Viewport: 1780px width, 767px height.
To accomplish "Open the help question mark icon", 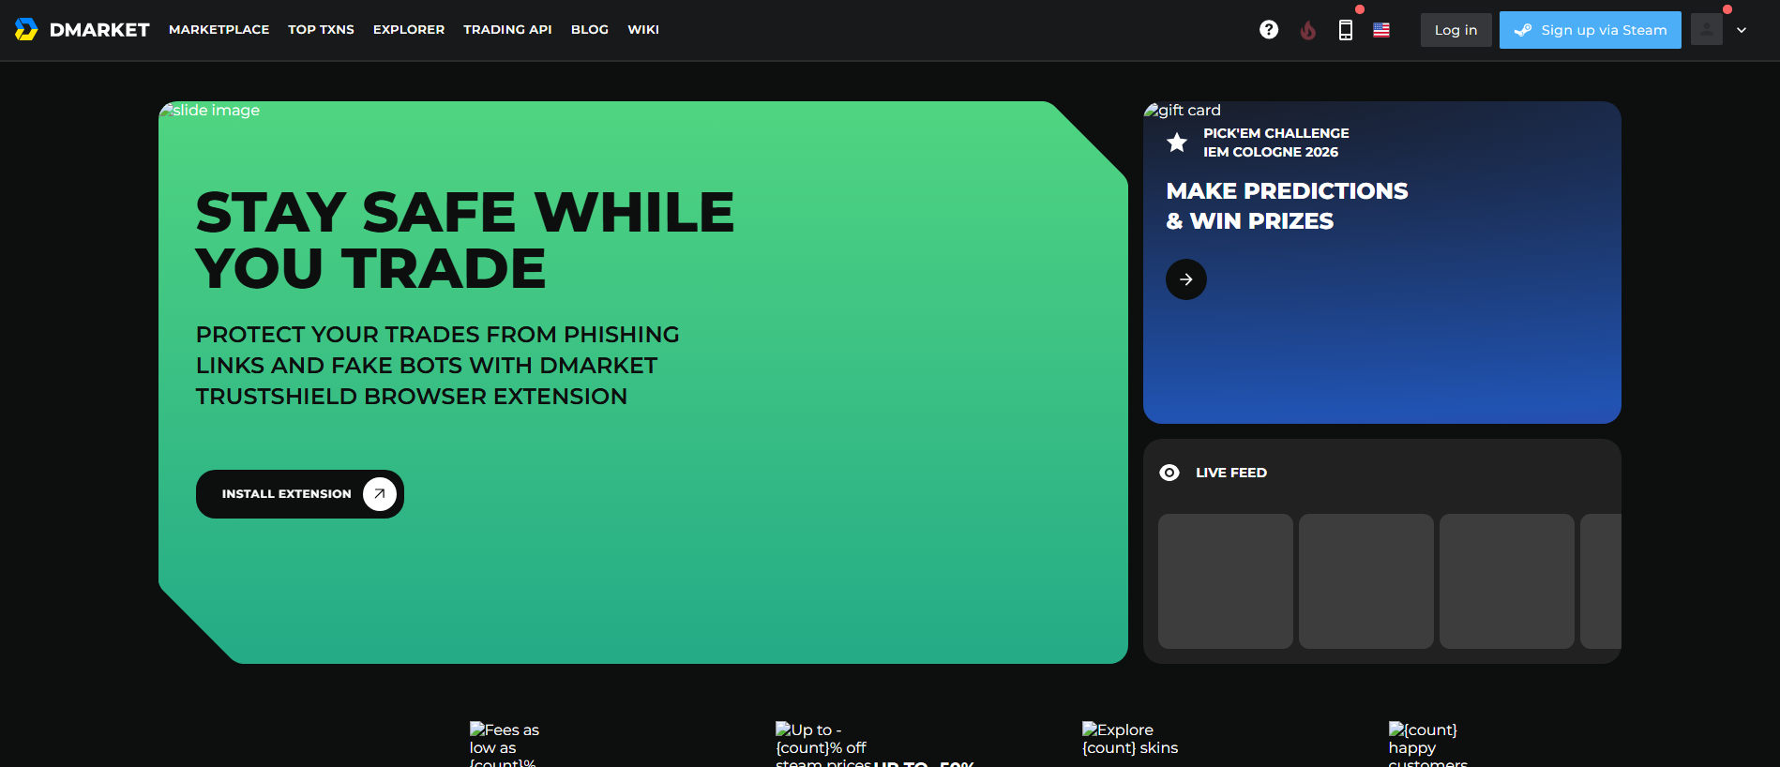I will click(x=1269, y=30).
